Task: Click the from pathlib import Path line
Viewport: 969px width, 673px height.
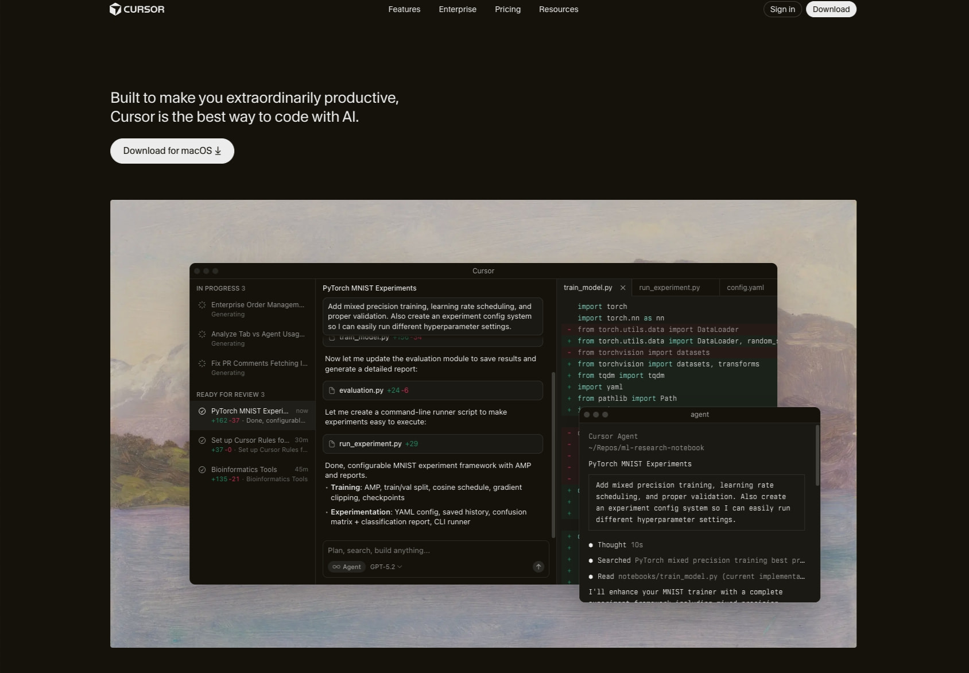Action: [x=627, y=399]
